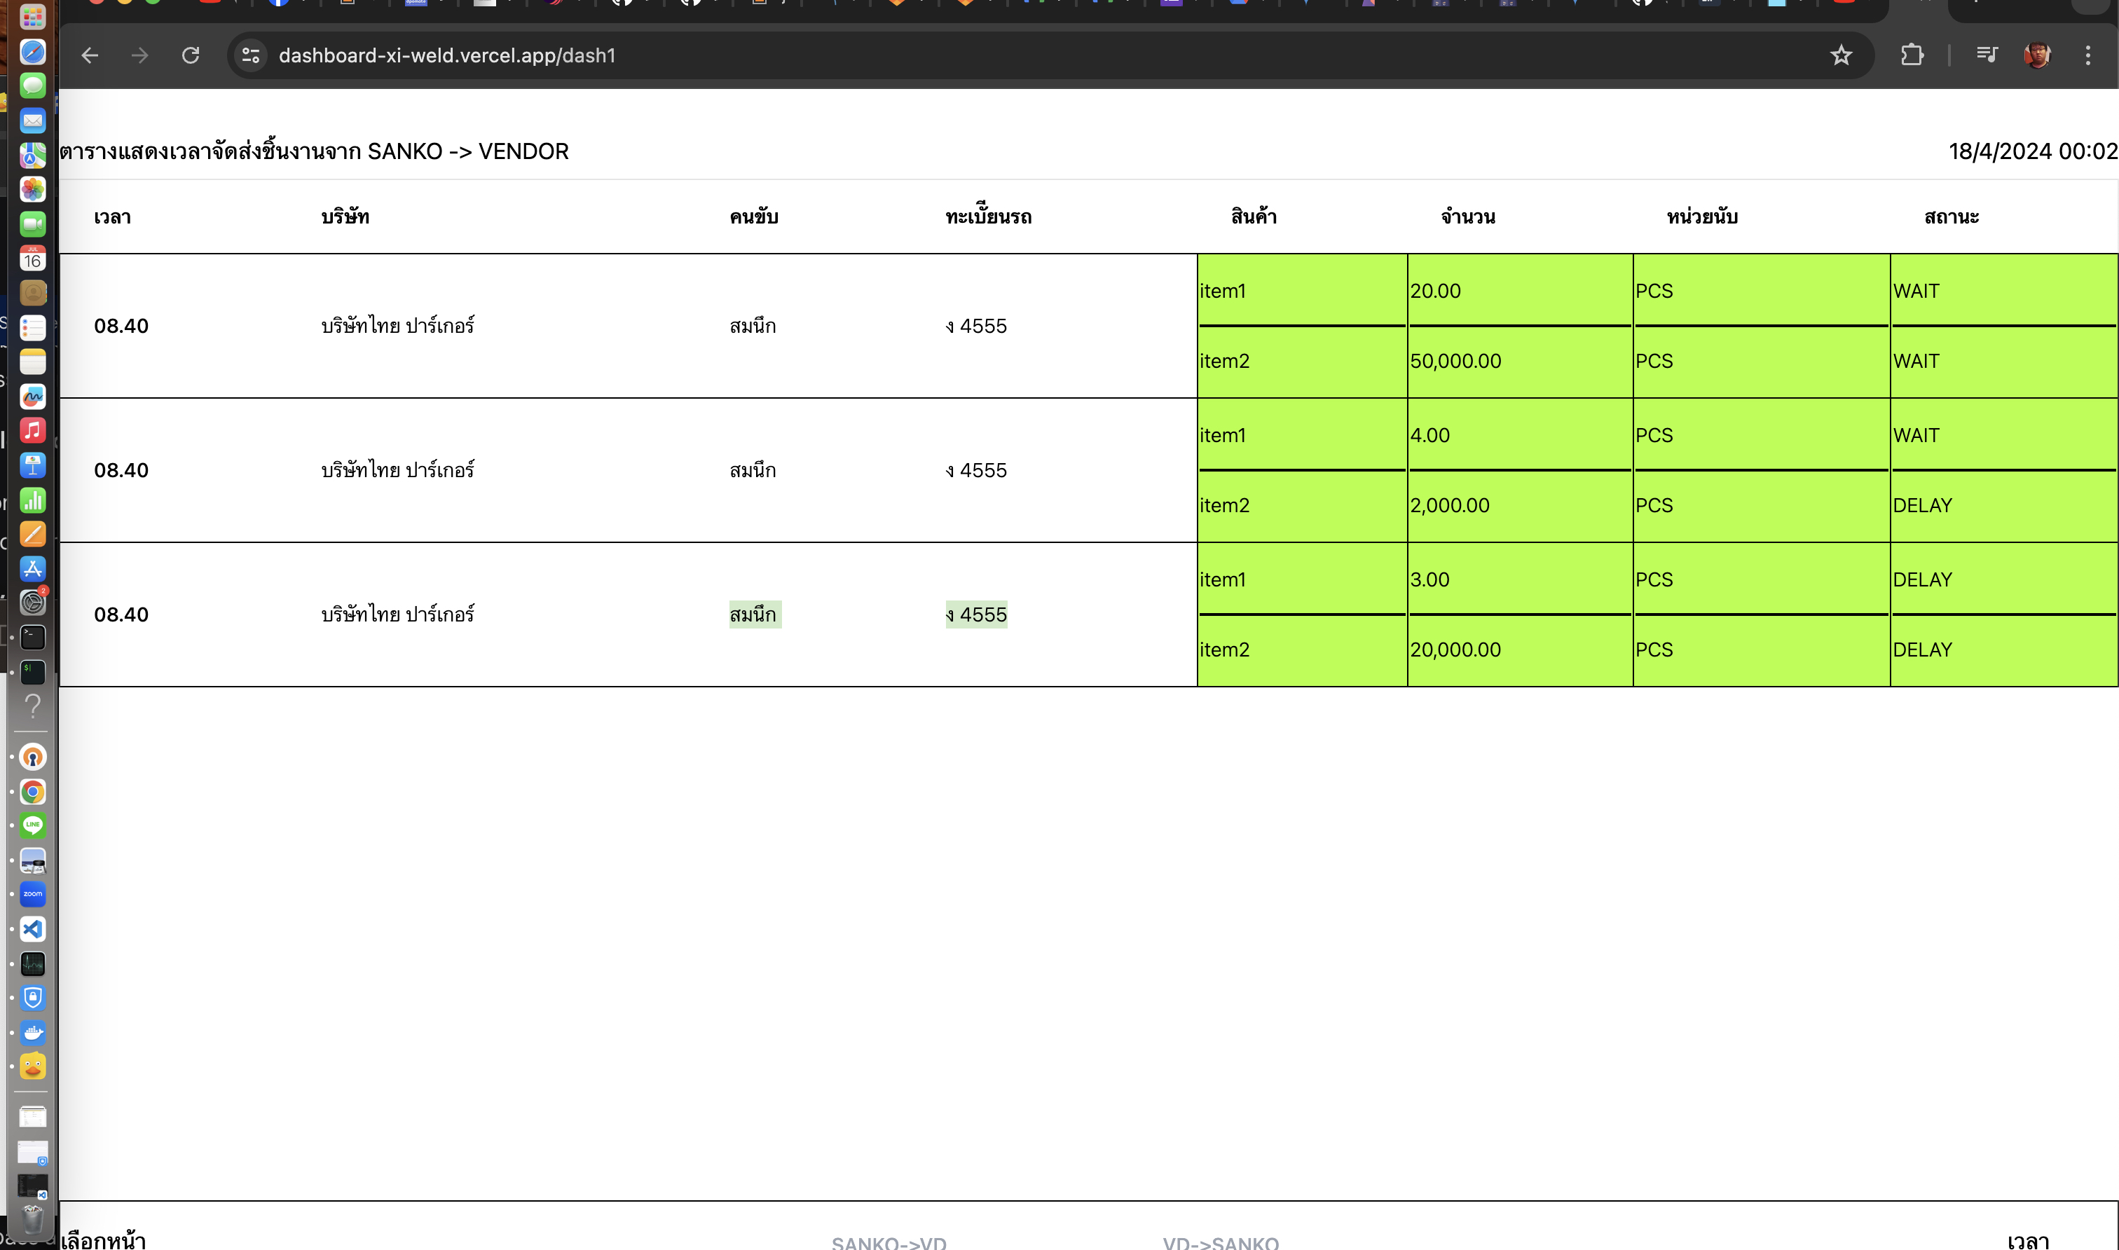2119x1250 pixels.
Task: Open Visual Studio Code from the dock
Action: click(x=33, y=929)
